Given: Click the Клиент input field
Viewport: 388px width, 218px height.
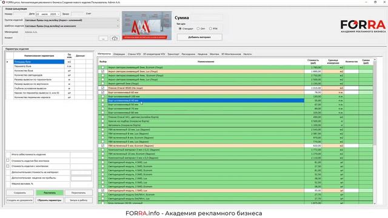Looking at the screenshot, I should pos(61,38).
